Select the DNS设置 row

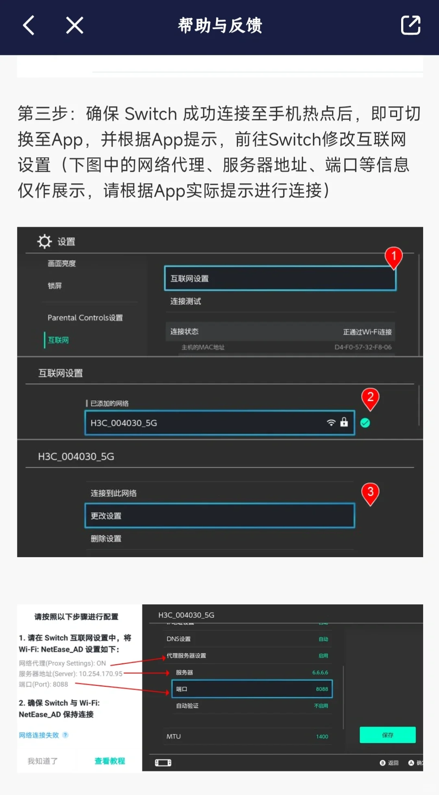click(x=247, y=639)
